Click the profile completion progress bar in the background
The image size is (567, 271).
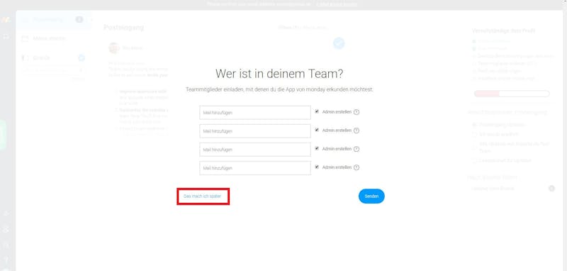tap(512, 94)
